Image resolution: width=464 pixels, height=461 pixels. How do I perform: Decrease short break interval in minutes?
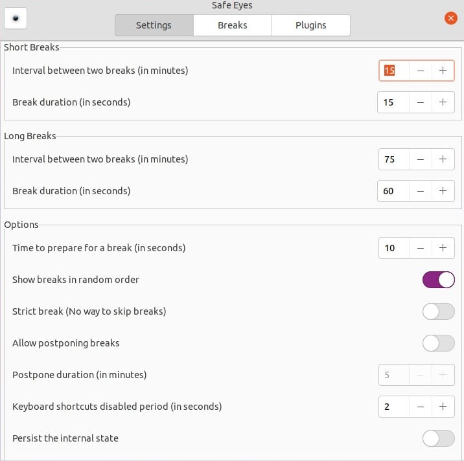[420, 71]
